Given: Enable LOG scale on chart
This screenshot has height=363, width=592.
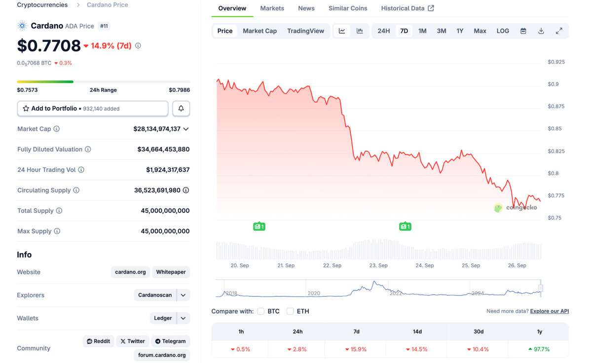Looking at the screenshot, I should [503, 31].
